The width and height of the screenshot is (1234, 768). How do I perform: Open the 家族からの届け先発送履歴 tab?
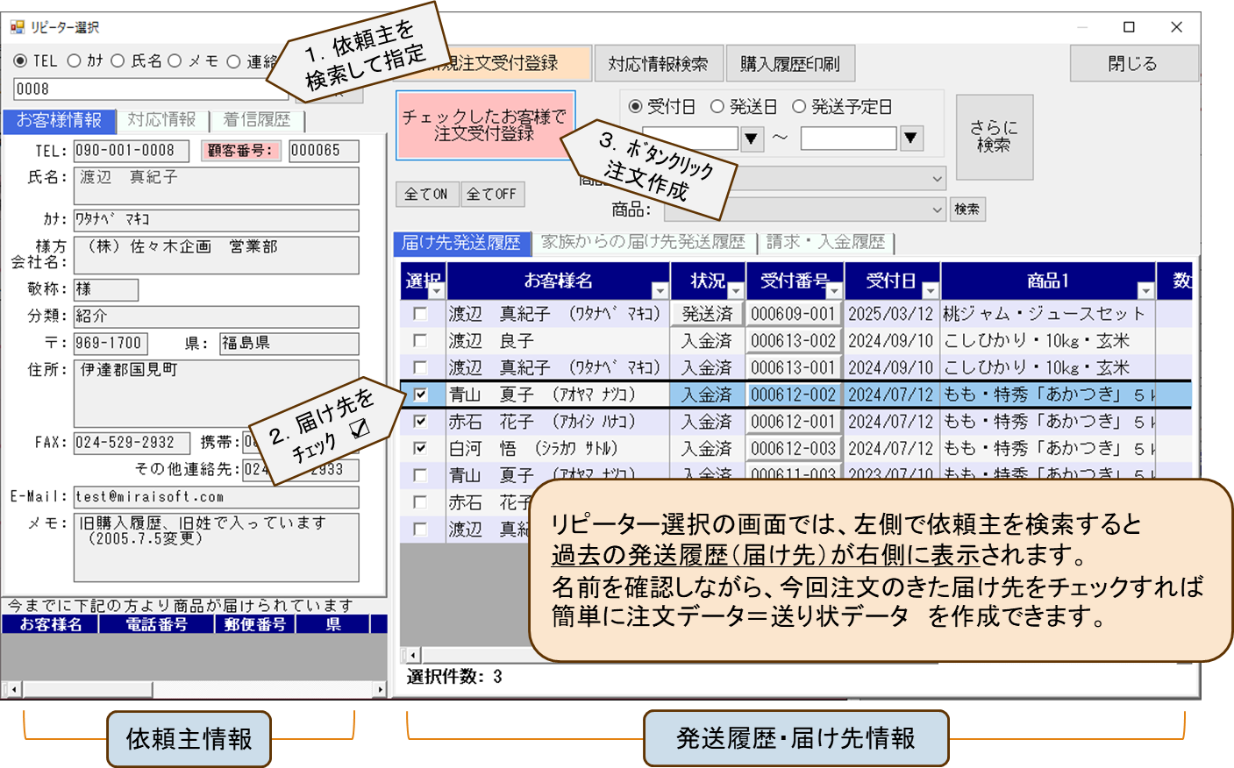[x=643, y=242]
